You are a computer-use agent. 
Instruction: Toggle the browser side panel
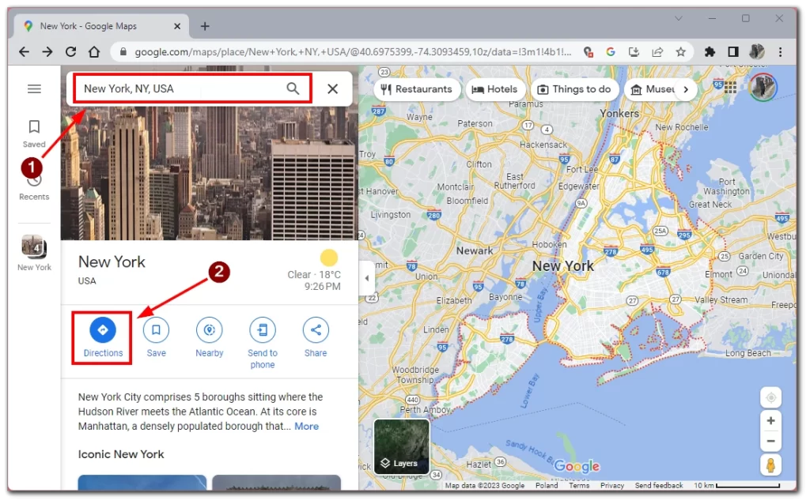pos(733,51)
